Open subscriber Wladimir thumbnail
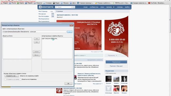The image size is (171, 96). click(x=116, y=79)
